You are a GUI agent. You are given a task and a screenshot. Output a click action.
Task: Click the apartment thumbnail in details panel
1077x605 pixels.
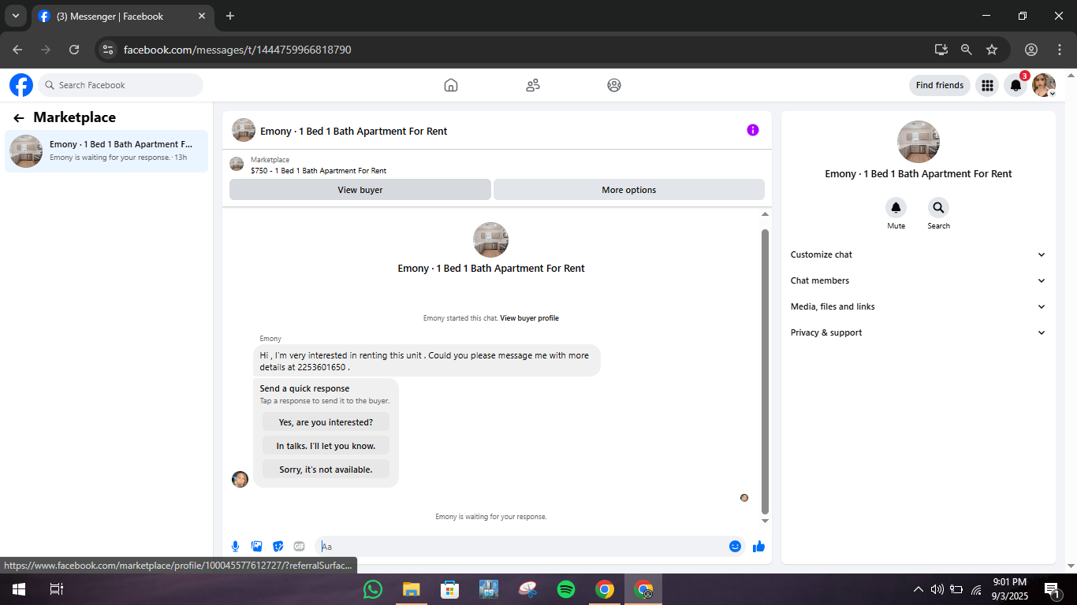(919, 142)
